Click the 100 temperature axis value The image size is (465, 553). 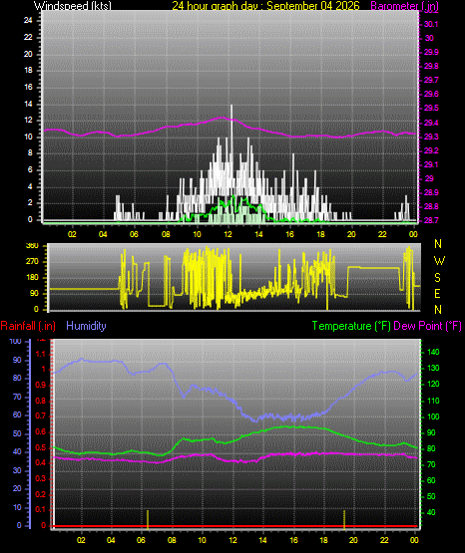pos(433,416)
